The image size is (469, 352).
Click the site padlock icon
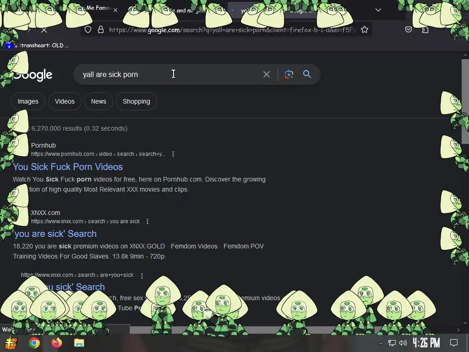[x=101, y=30]
